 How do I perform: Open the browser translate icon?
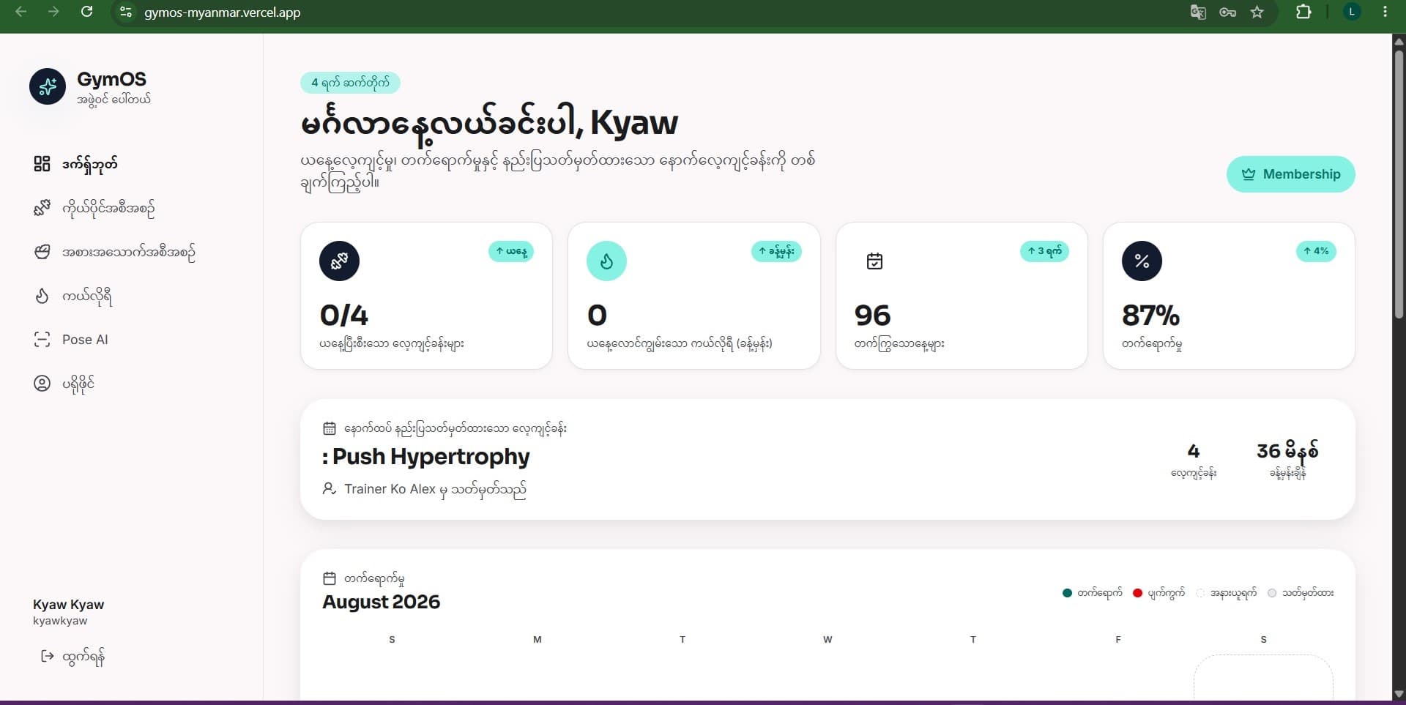1198,12
